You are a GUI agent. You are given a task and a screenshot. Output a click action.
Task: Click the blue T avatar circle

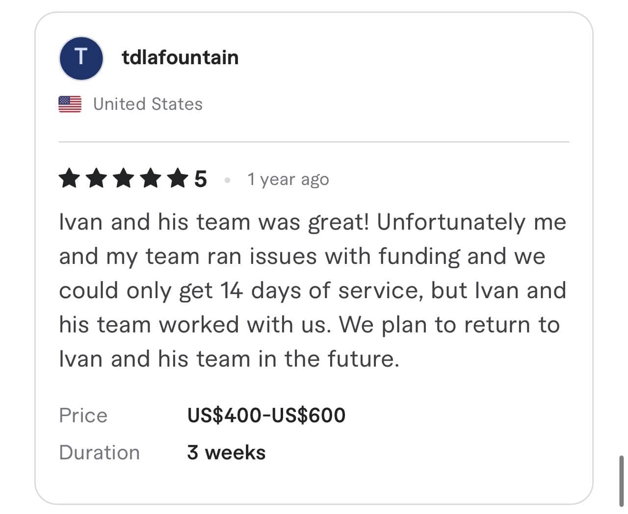81,58
